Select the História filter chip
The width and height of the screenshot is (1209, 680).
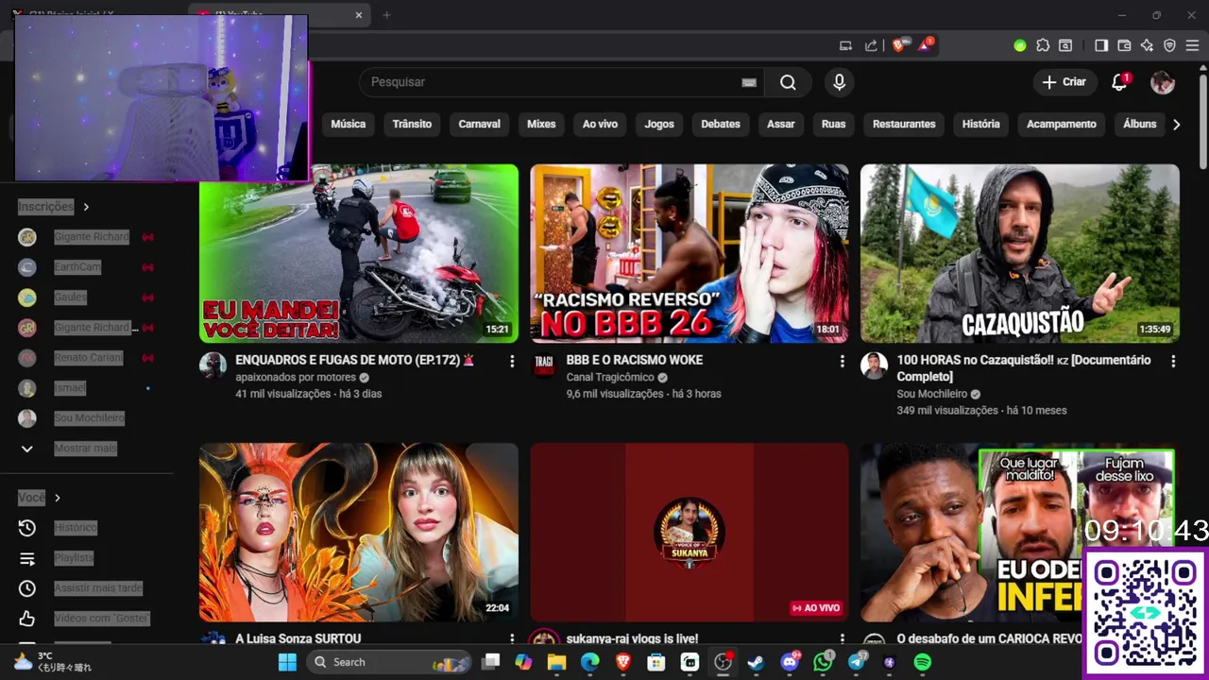click(980, 124)
